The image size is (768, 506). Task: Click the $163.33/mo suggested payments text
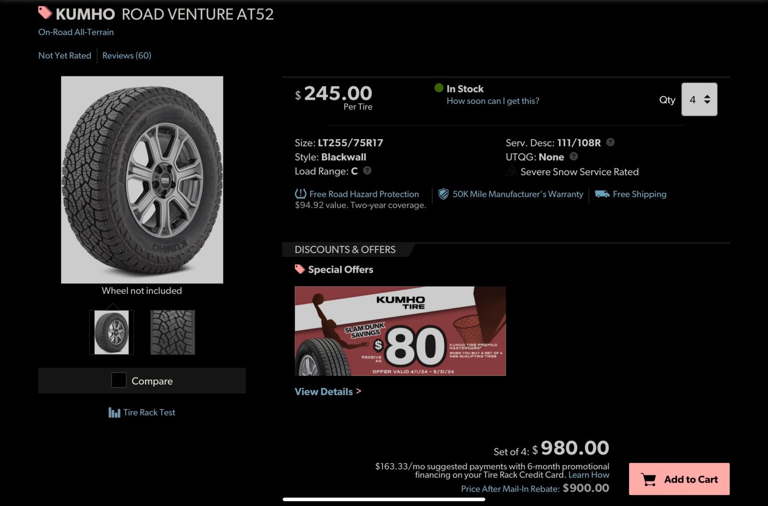pyautogui.click(x=492, y=470)
